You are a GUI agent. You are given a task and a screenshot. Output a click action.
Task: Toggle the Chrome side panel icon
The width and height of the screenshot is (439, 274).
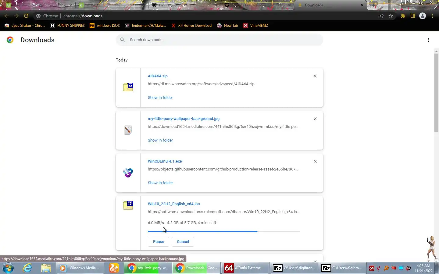[x=412, y=16]
